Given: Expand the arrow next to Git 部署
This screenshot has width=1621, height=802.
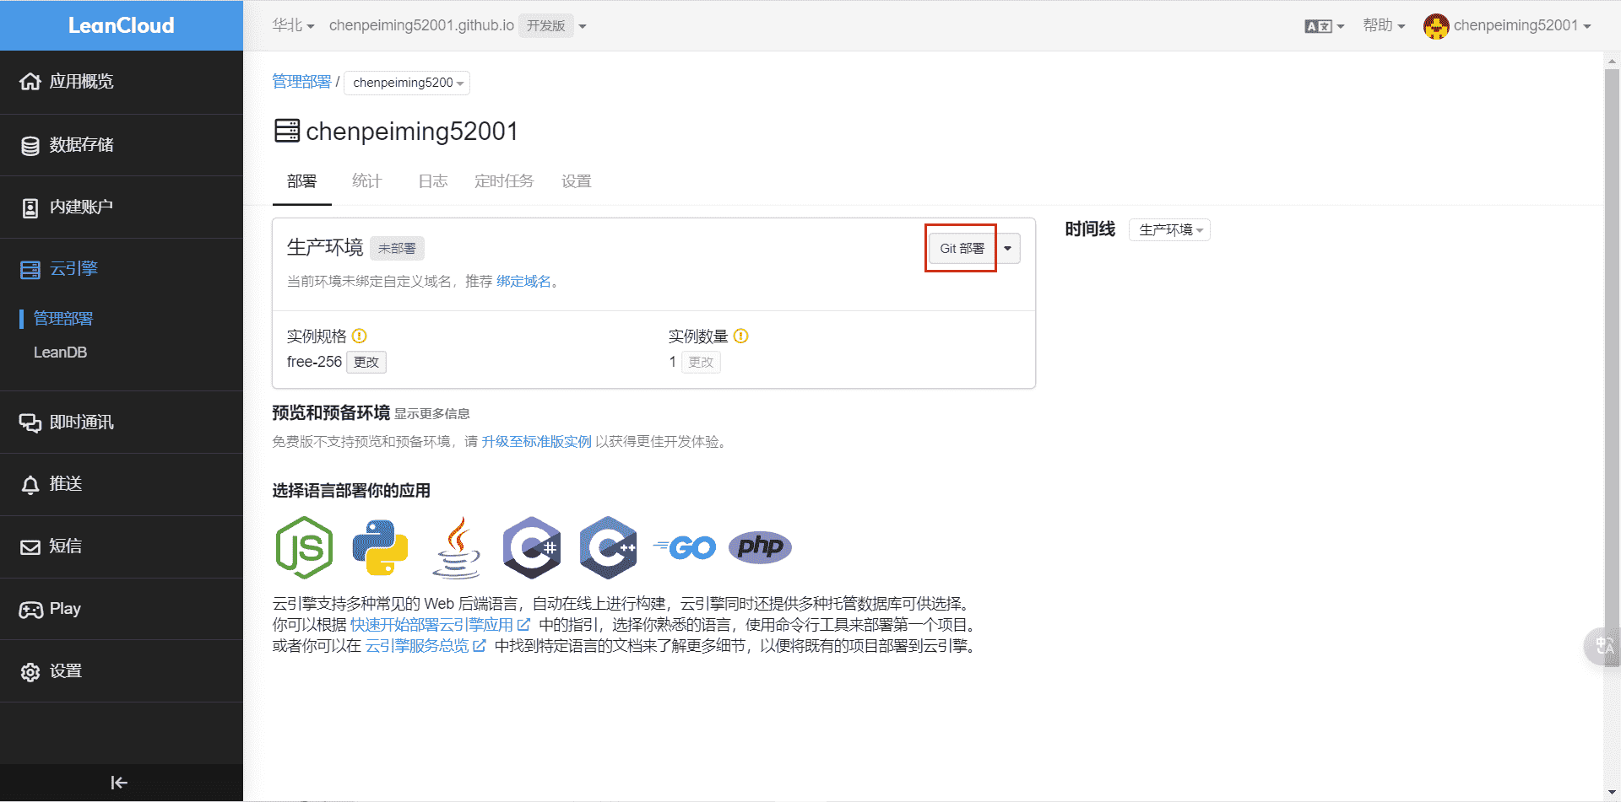Looking at the screenshot, I should (1008, 248).
